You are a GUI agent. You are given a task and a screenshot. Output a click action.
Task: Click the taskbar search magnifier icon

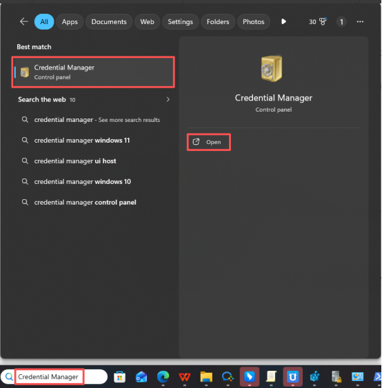9,377
